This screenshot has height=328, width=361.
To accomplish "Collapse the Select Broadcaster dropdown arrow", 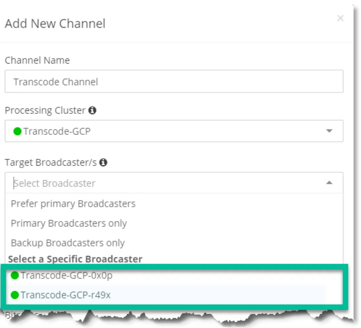I will [x=329, y=183].
